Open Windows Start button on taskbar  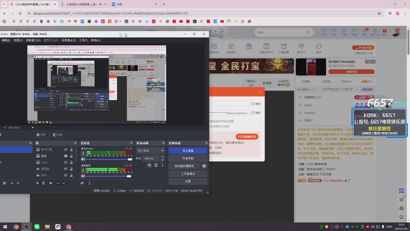(5, 226)
